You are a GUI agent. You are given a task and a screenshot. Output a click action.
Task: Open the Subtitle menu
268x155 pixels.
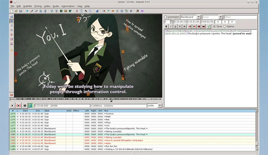[28, 6]
